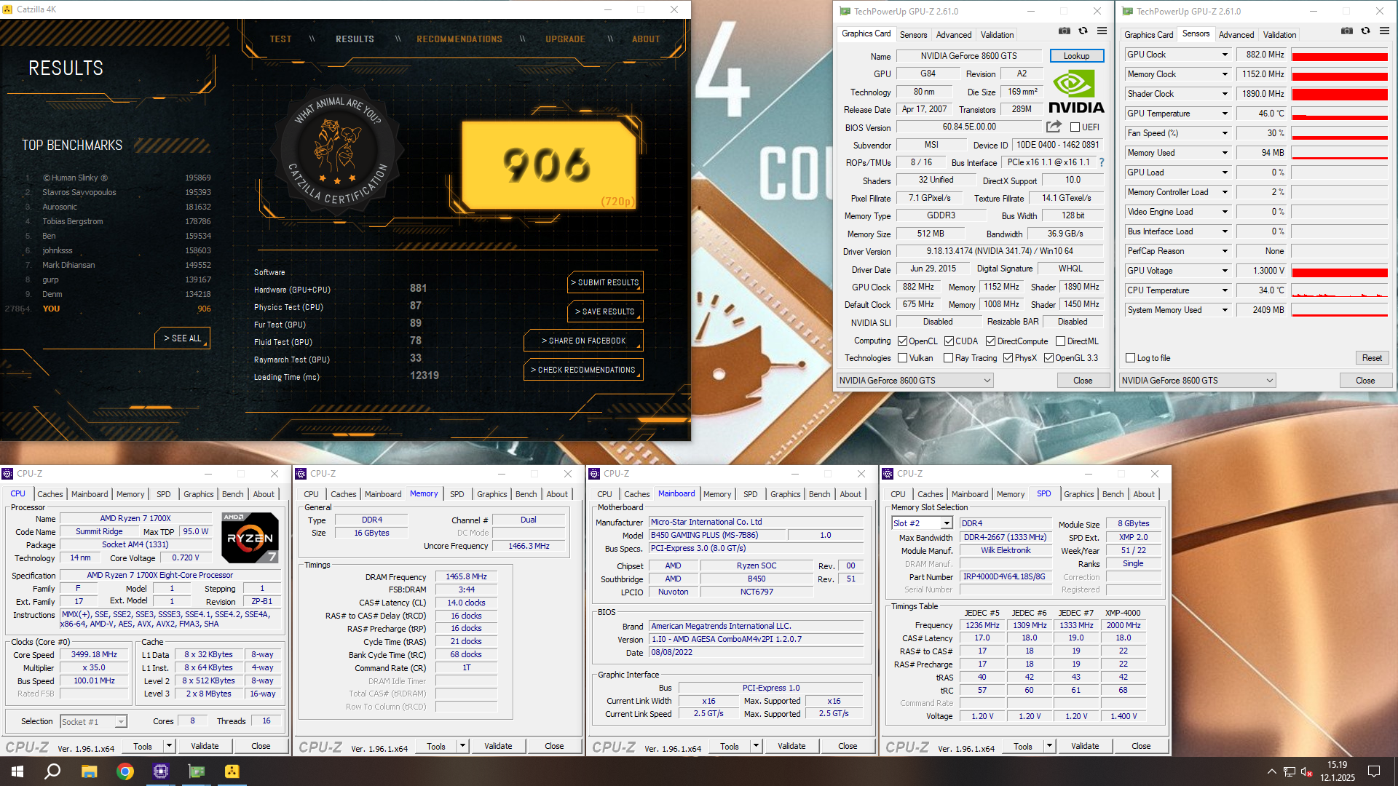Click SHARE ON FACEBOOK button

coord(583,341)
